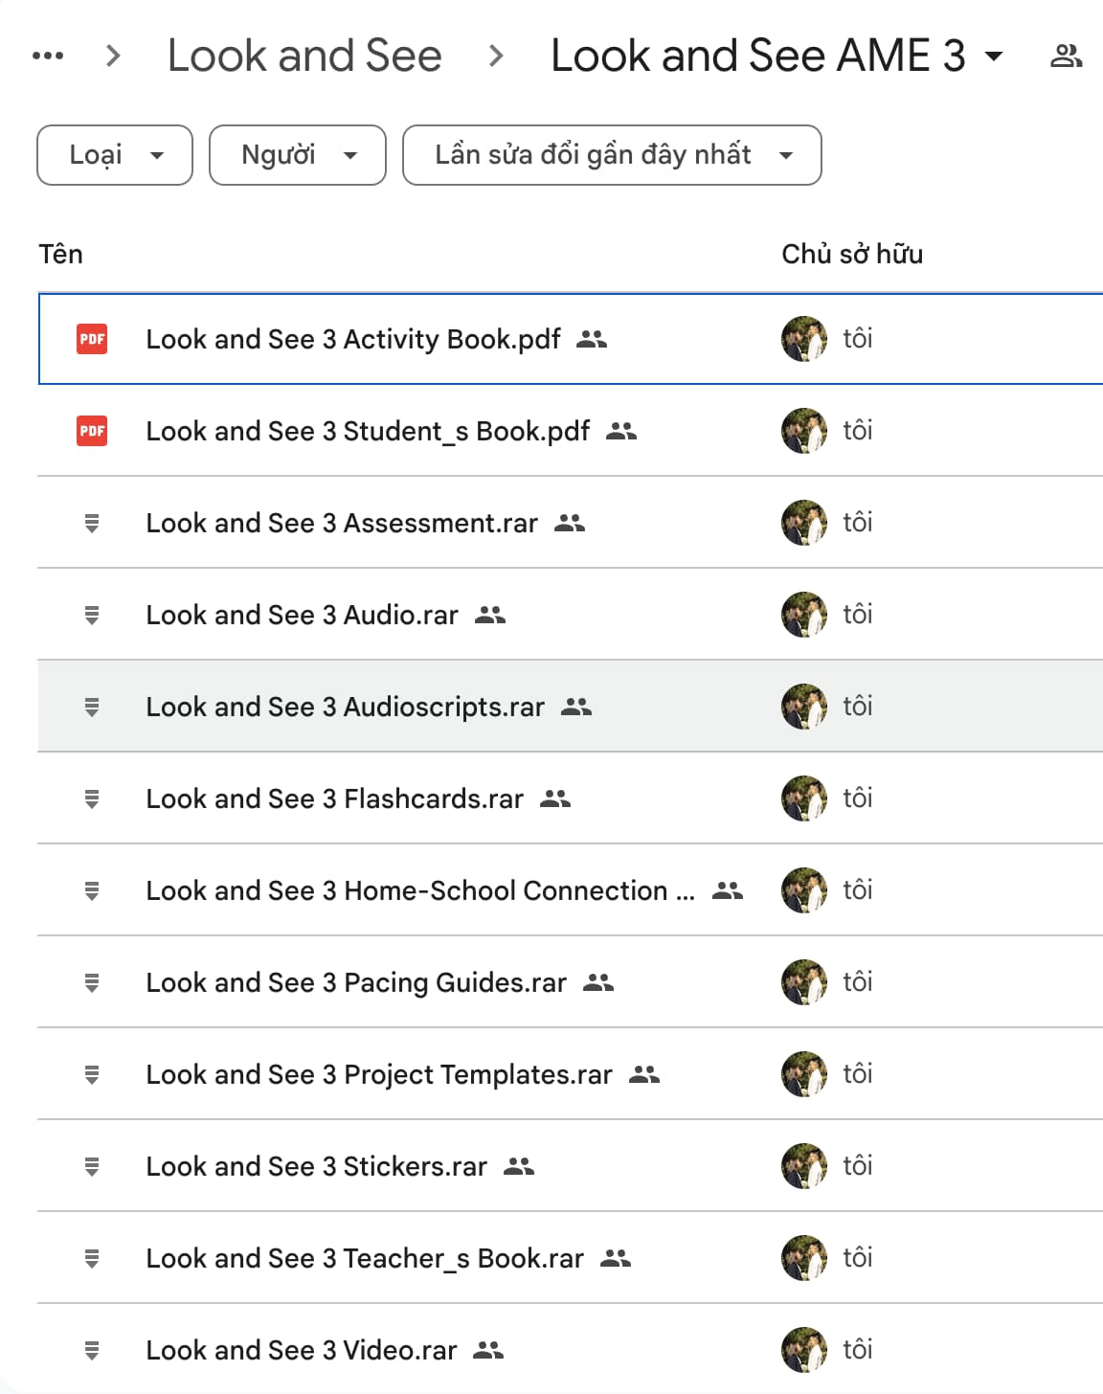Image resolution: width=1103 pixels, height=1394 pixels.
Task: Click the folder sharing people icon in header
Action: (x=1066, y=56)
